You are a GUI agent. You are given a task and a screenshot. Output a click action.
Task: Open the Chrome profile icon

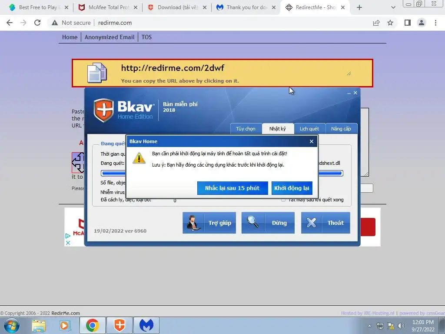422,23
